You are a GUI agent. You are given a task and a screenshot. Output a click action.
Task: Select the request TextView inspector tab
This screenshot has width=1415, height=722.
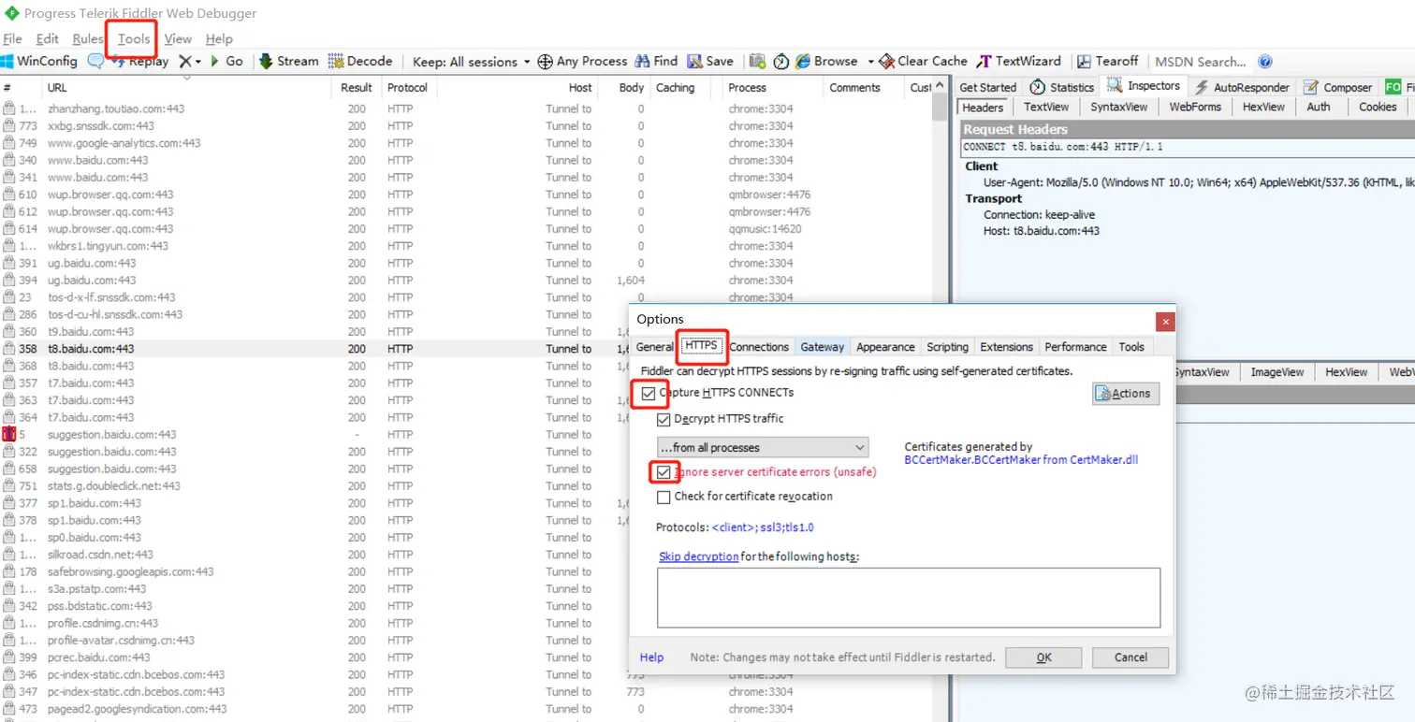coord(1046,108)
